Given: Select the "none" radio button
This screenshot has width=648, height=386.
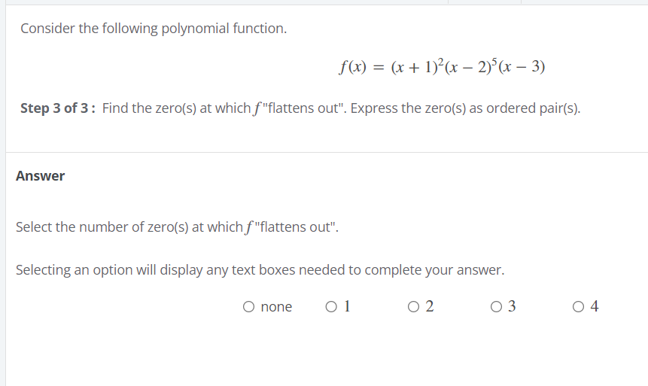Looking at the screenshot, I should coord(248,307).
